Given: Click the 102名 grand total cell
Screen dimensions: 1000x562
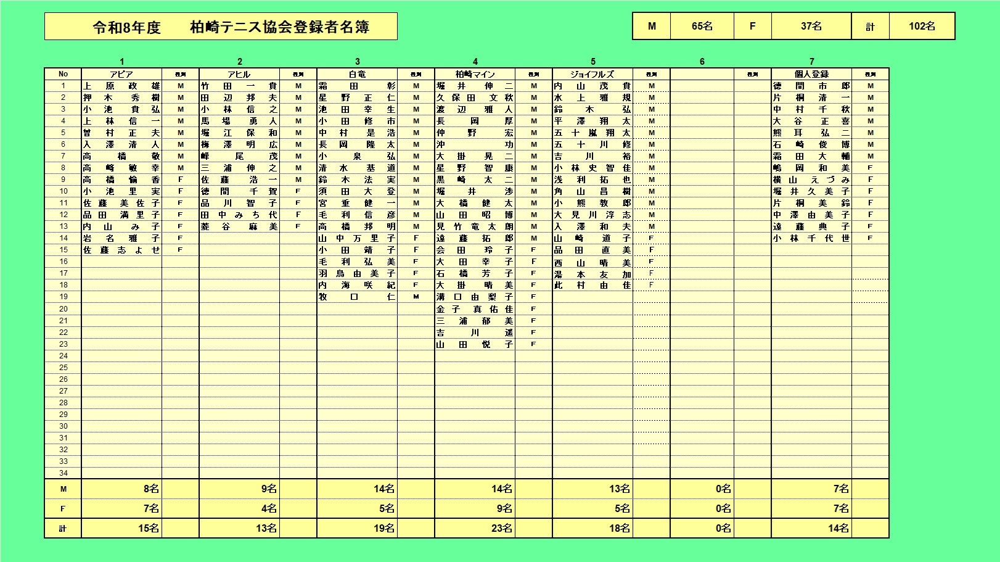Looking at the screenshot, I should coord(922,26).
